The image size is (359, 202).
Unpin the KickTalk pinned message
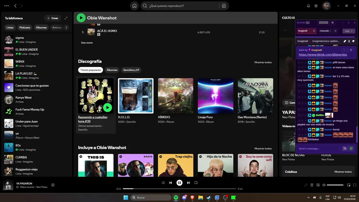[351, 50]
